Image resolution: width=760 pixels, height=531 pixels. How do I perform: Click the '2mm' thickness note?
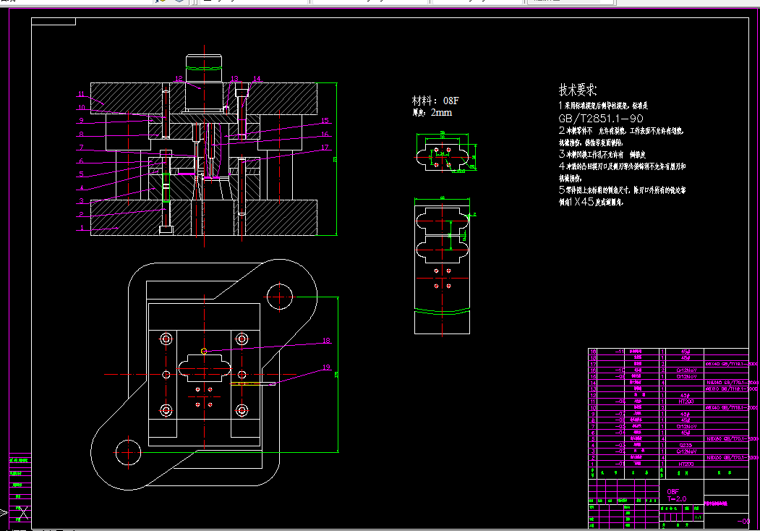pos(442,113)
